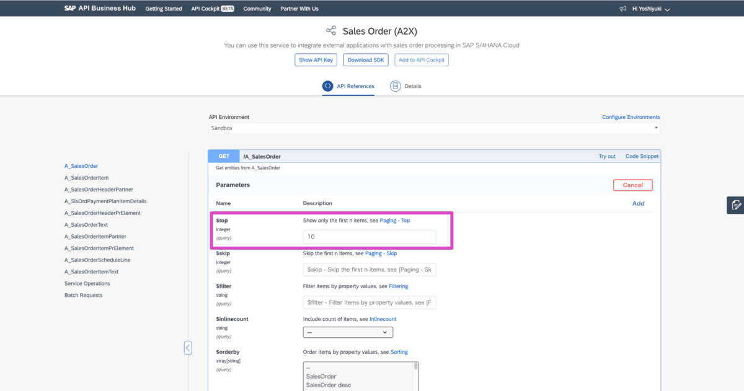Select Batch Requests in the sidebar
This screenshot has width=744, height=391.
pyautogui.click(x=83, y=296)
